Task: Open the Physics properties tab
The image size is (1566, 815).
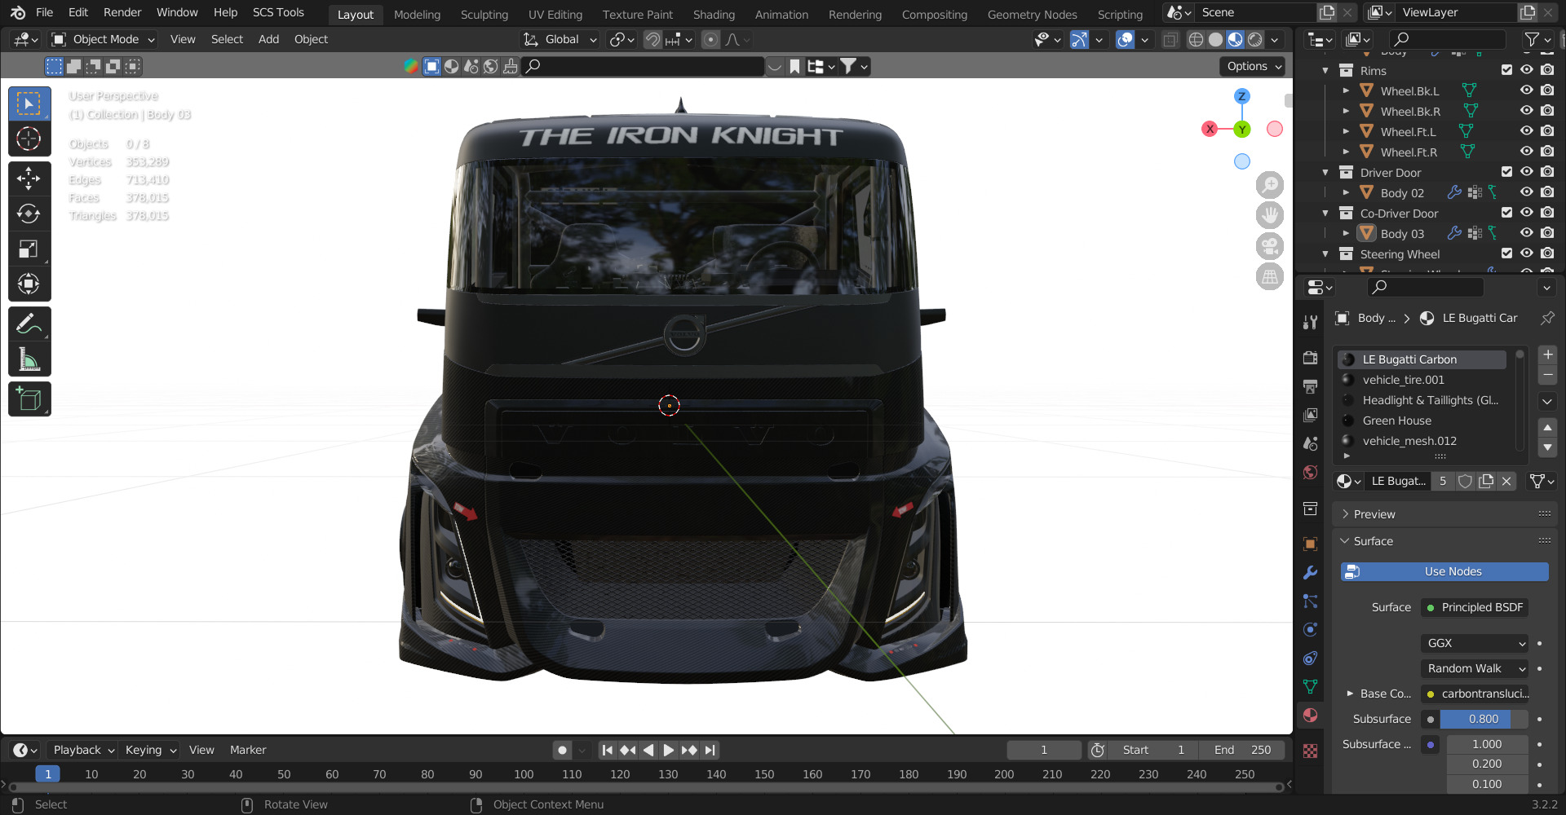Action: point(1310,629)
